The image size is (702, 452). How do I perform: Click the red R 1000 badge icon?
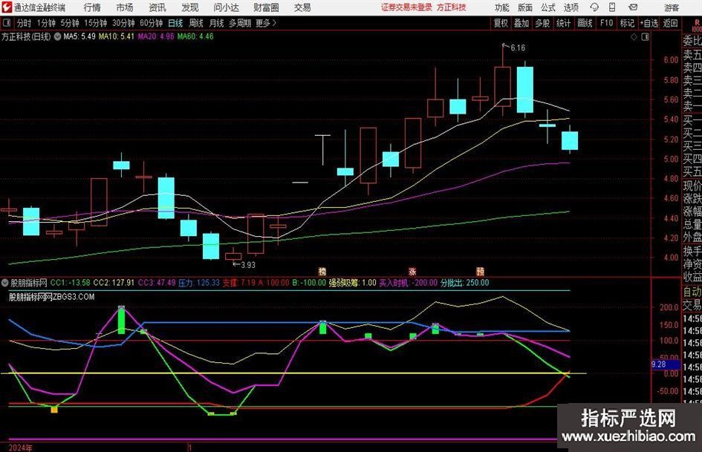tap(697, 25)
